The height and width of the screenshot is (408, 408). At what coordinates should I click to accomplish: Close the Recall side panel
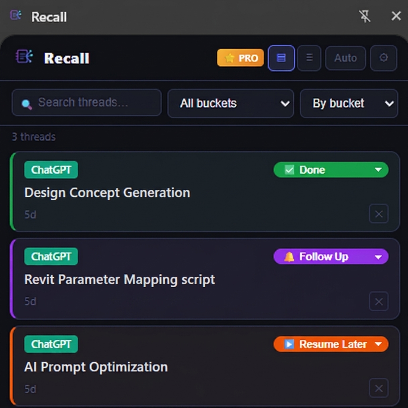coord(396,16)
